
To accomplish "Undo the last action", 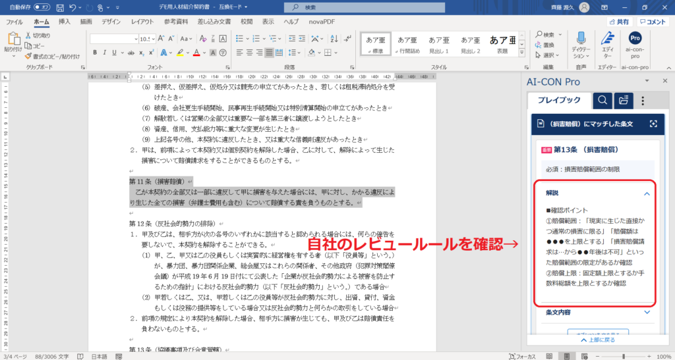I will coord(73,7).
